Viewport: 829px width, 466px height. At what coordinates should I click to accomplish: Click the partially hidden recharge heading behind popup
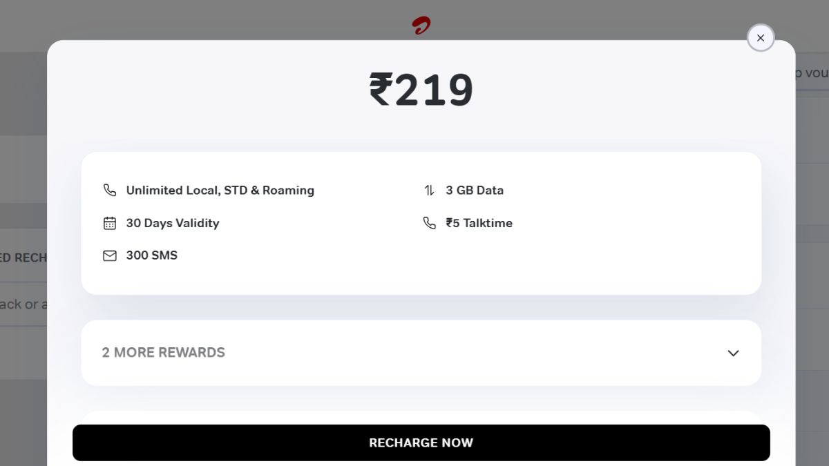23,258
